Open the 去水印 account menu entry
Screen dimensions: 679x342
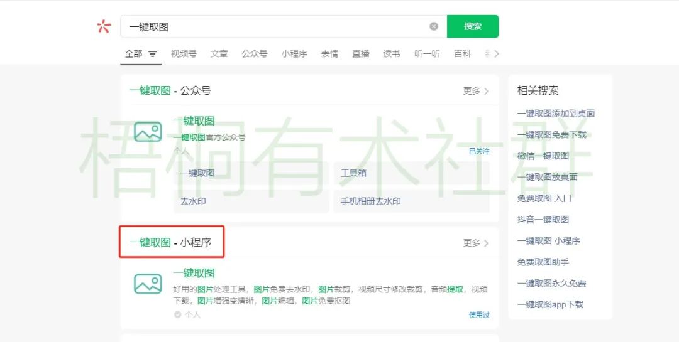tap(251, 201)
